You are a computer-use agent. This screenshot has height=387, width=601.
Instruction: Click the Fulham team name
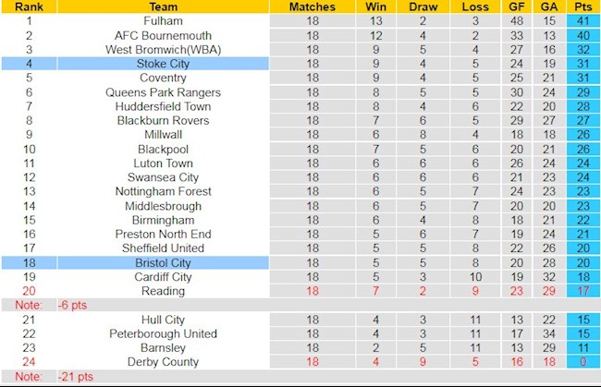tap(164, 21)
